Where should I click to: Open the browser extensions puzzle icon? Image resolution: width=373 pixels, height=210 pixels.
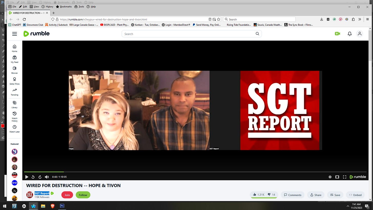(353, 19)
